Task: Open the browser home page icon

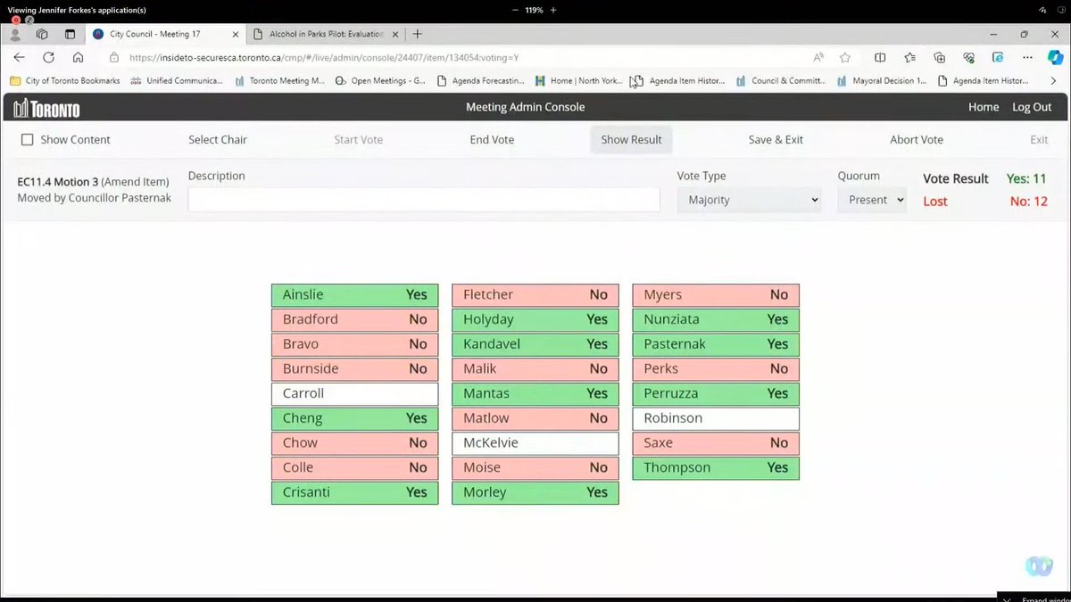Action: point(78,57)
